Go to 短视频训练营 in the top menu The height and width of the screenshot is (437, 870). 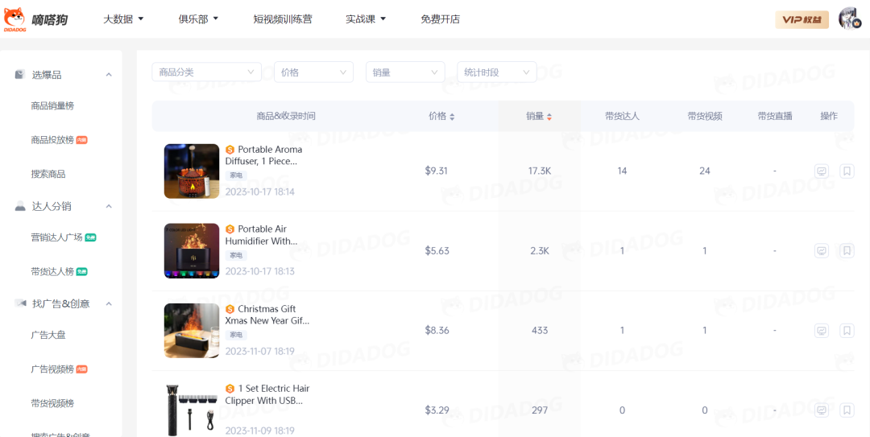[x=282, y=19]
